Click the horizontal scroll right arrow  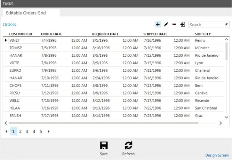pos(221,123)
